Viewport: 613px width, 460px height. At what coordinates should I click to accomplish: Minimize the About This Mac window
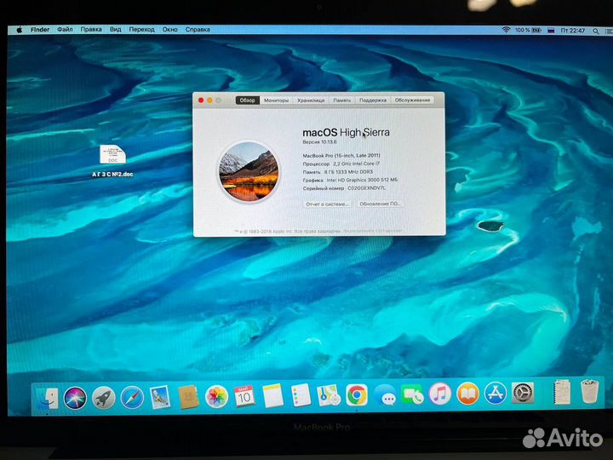click(209, 101)
